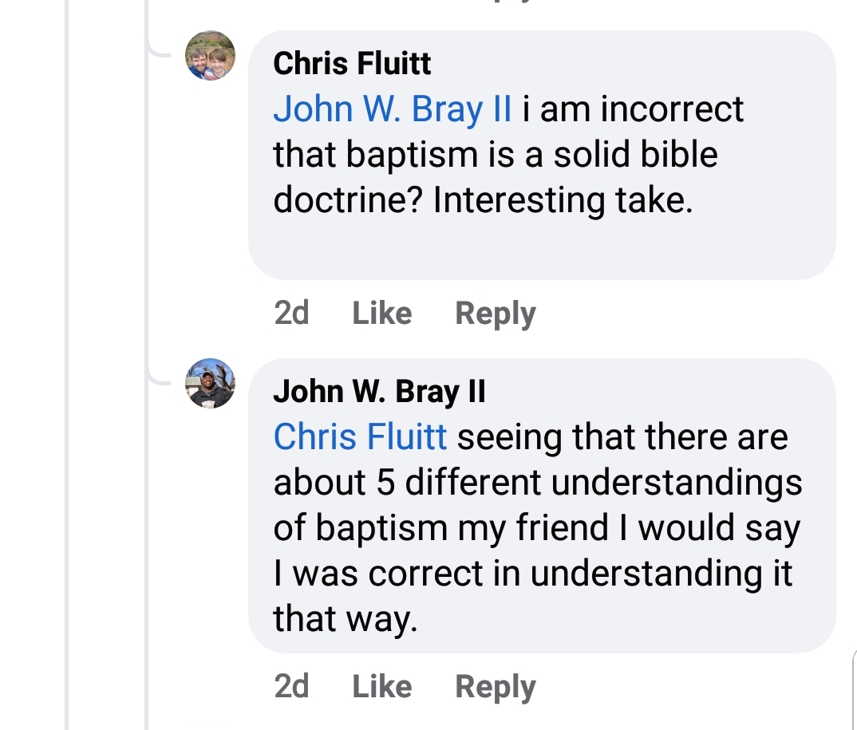Click the curved thread connector beside Chris's avatar

click(x=163, y=53)
